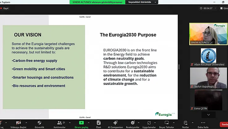Click Smarter housings and constructions bullet
The image size is (228, 129).
pos(43,77)
